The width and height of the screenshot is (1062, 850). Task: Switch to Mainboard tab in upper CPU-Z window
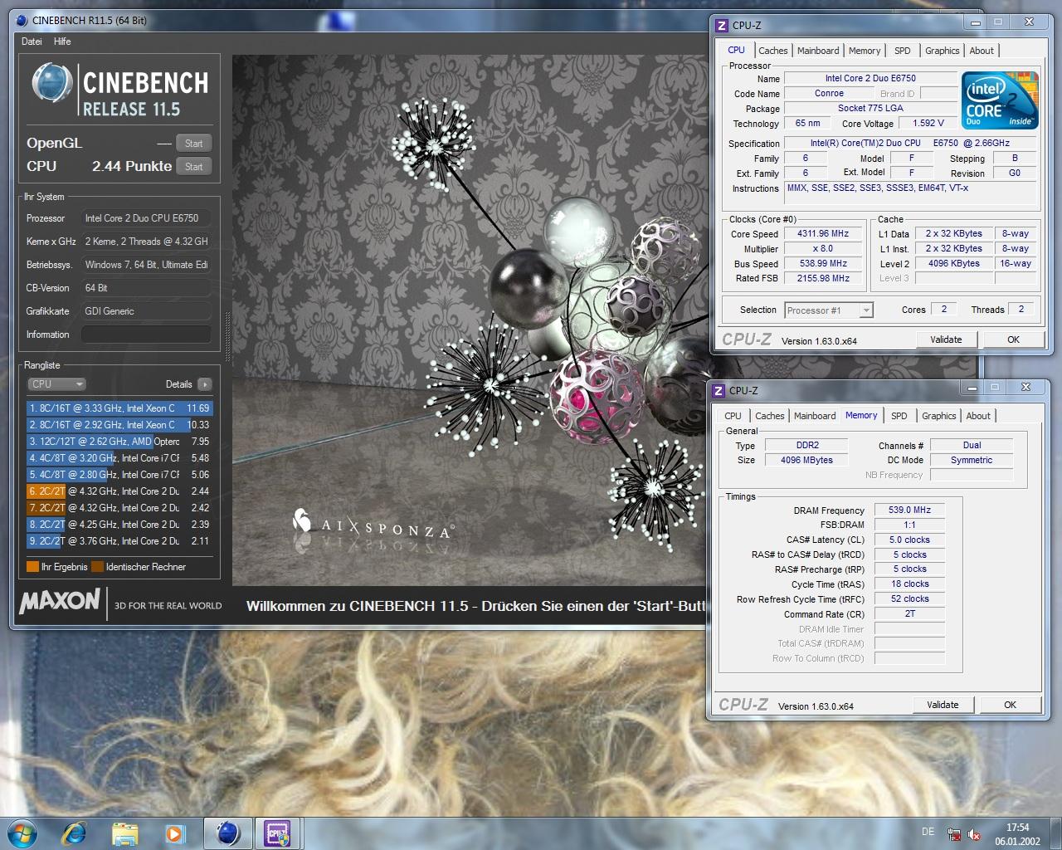pos(818,51)
